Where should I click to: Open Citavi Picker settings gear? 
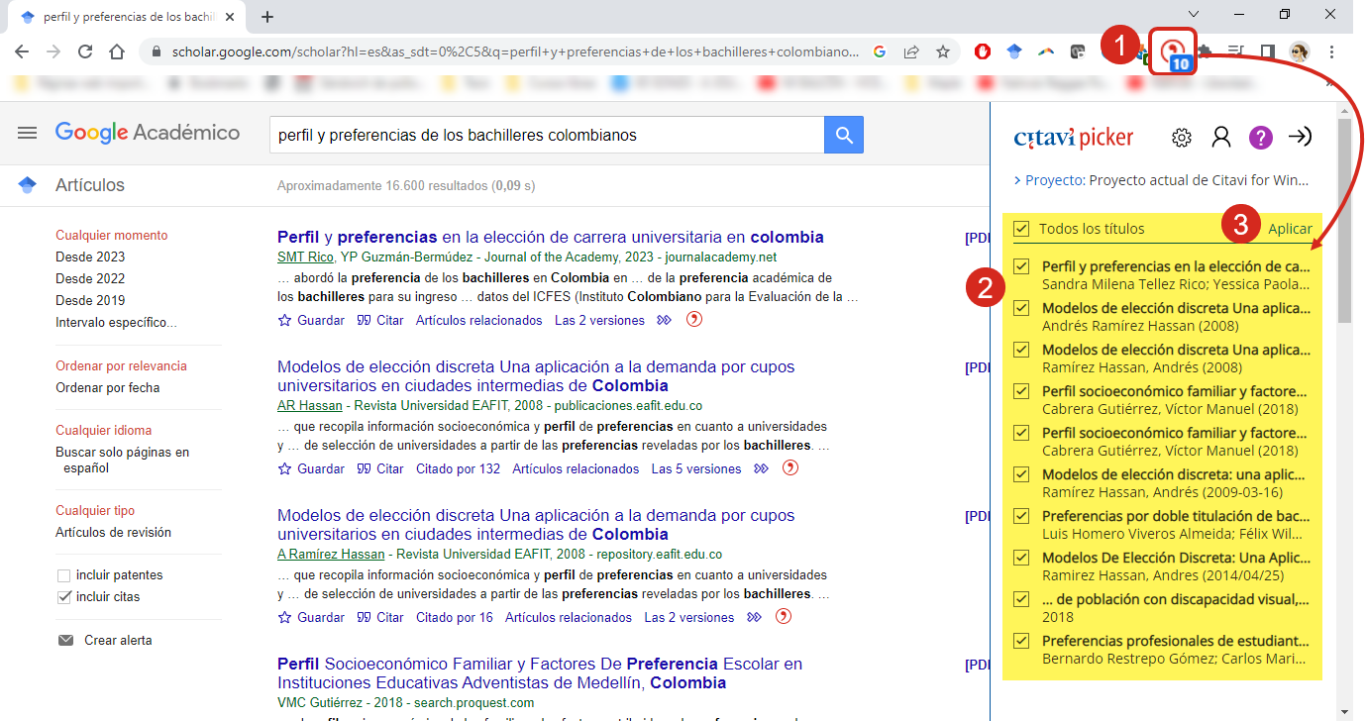tap(1182, 138)
